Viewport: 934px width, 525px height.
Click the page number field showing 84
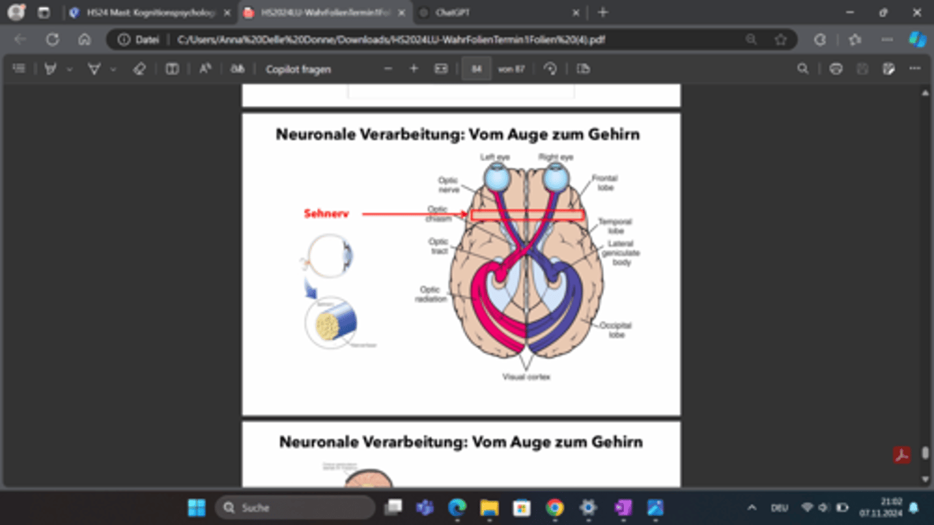477,69
